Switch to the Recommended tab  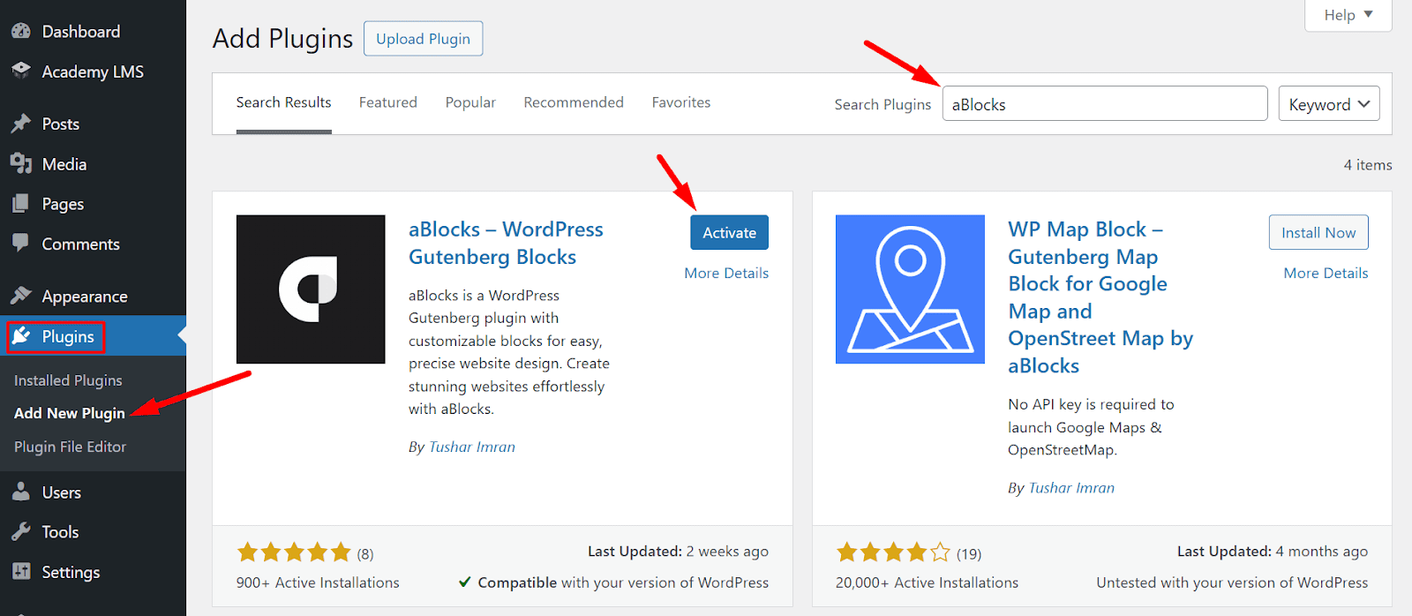574,102
